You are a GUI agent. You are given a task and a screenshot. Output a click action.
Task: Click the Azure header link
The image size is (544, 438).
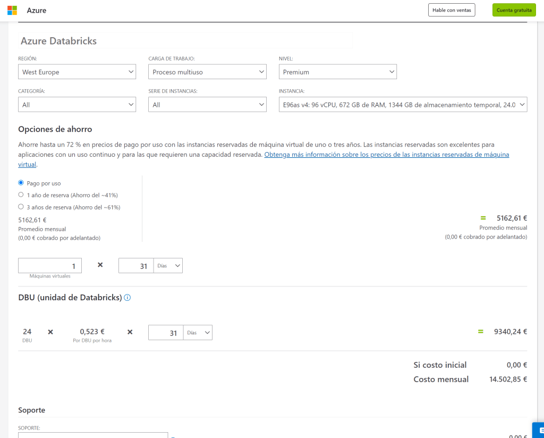pos(36,10)
